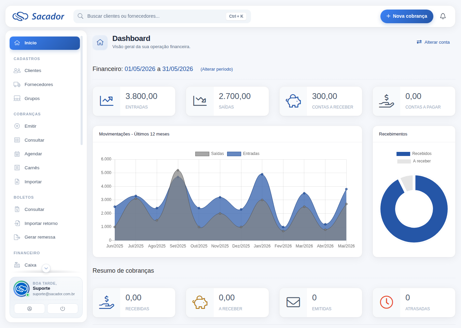Click the power logout icon button
Viewport: 461px width, 328px height.
click(x=62, y=309)
